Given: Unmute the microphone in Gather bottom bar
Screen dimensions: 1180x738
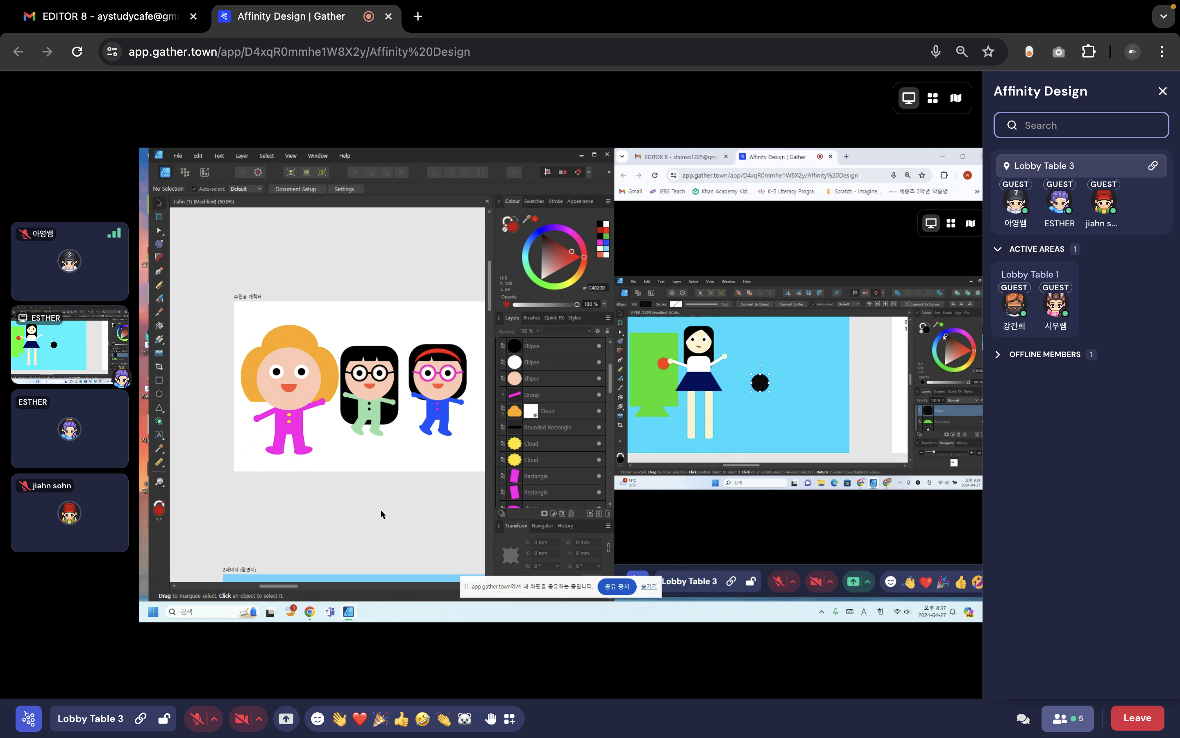Looking at the screenshot, I should coord(197,718).
